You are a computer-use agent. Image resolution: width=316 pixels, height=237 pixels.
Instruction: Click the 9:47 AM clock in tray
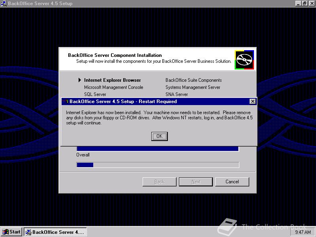[303, 232]
